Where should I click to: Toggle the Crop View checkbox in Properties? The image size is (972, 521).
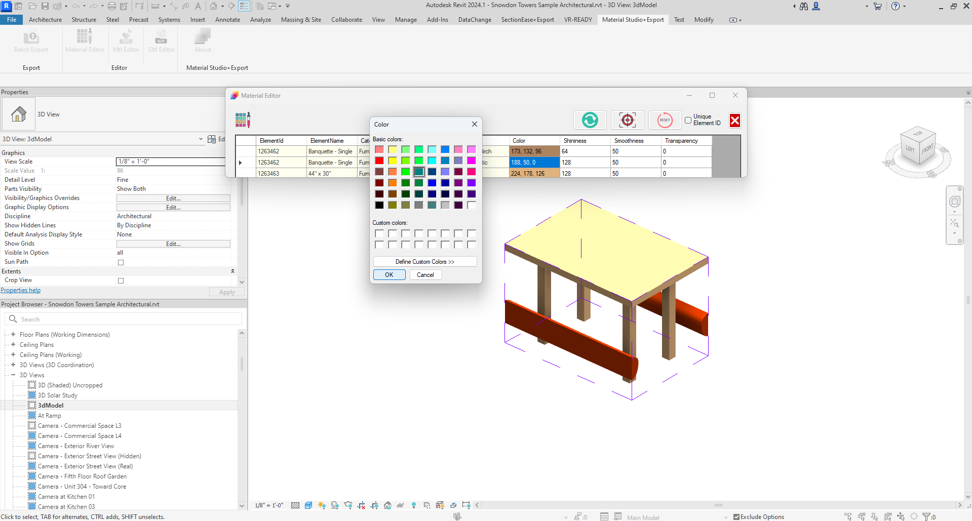click(121, 280)
